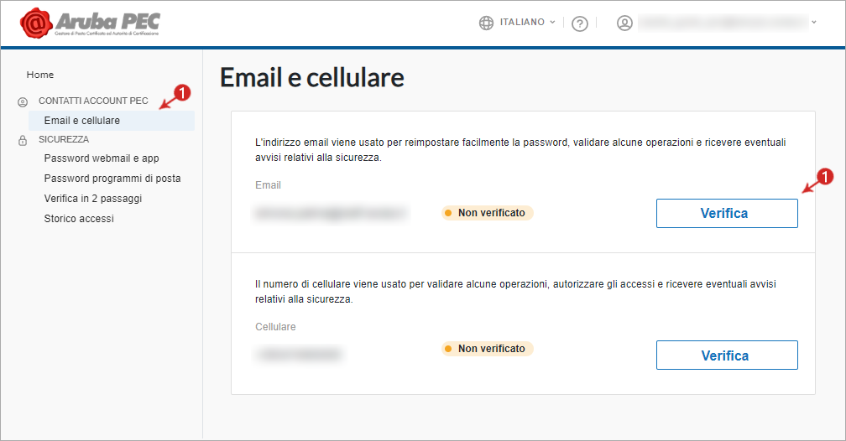Open Verifica in 2 passaggi
The image size is (846, 441).
coord(93,199)
